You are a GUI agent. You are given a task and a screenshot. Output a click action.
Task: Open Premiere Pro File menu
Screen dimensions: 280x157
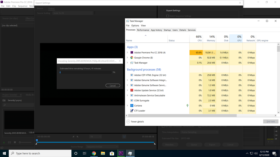point(3,6)
